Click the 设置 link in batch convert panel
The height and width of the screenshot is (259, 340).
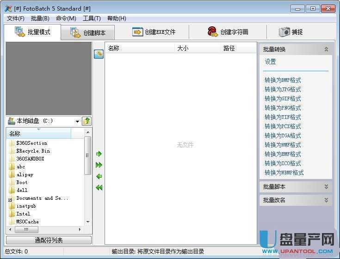coord(271,62)
